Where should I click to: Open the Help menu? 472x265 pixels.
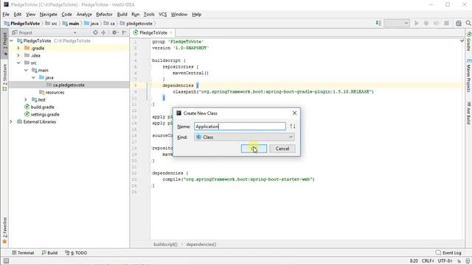(197, 14)
